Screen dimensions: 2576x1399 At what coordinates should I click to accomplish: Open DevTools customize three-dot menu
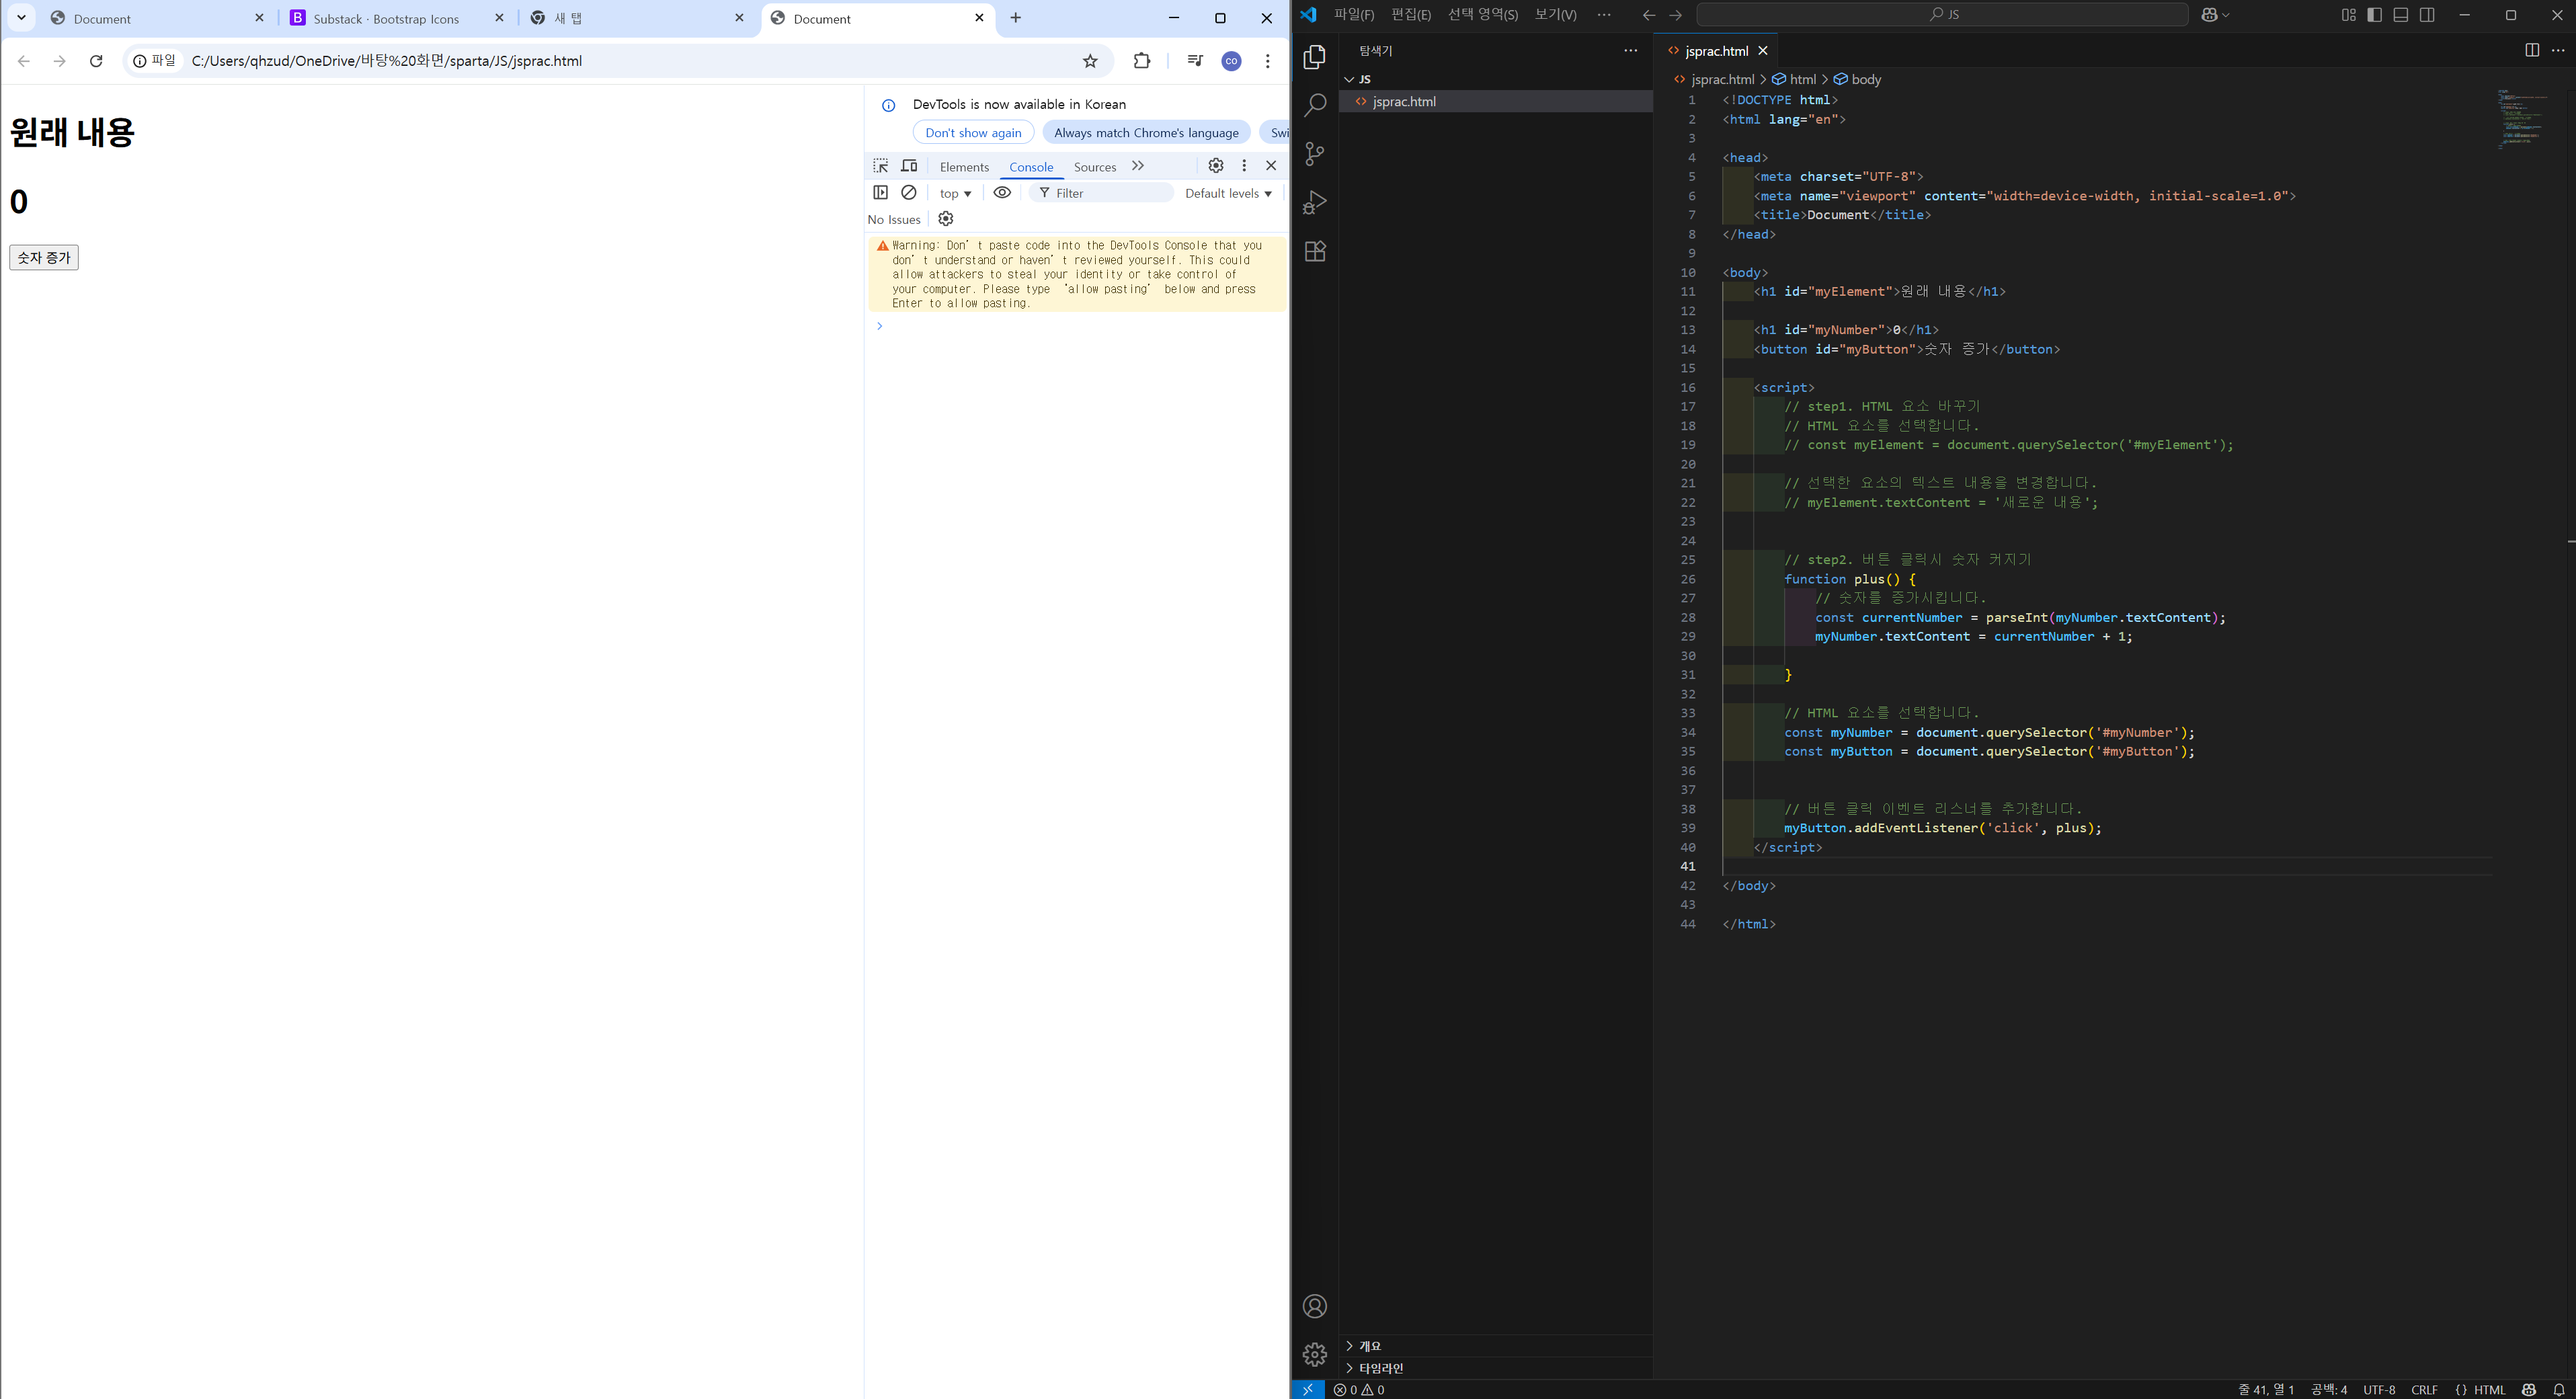coord(1244,165)
